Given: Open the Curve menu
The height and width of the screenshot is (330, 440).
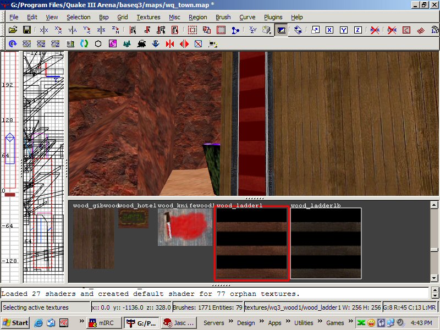Looking at the screenshot, I should (x=247, y=17).
